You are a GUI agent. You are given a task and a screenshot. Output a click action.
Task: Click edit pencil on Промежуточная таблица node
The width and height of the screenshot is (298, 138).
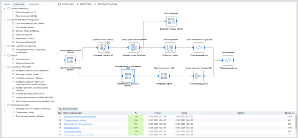point(108,43)
